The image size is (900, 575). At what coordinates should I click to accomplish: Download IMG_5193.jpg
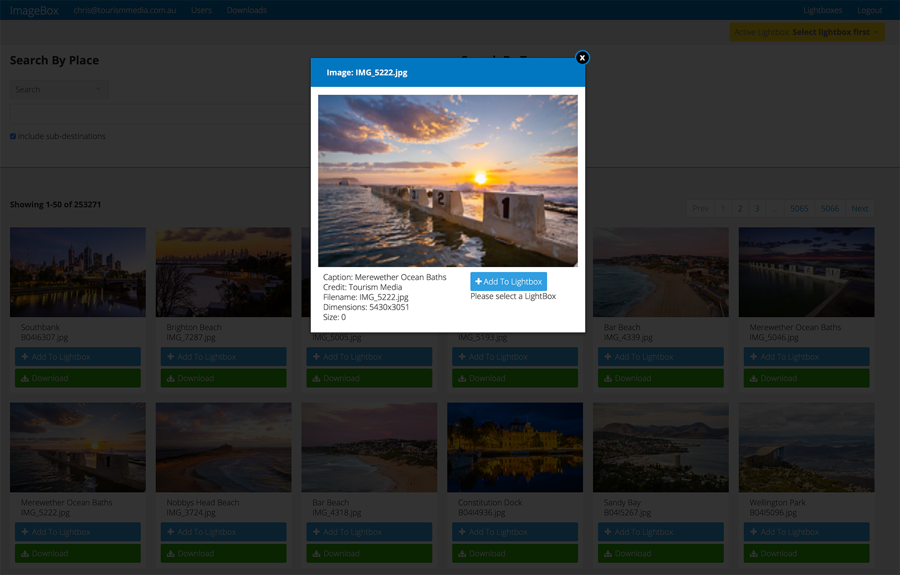point(515,378)
